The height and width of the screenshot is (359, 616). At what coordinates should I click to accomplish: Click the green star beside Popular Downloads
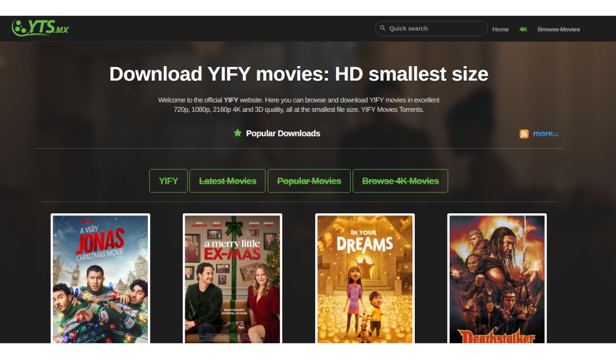click(x=237, y=133)
